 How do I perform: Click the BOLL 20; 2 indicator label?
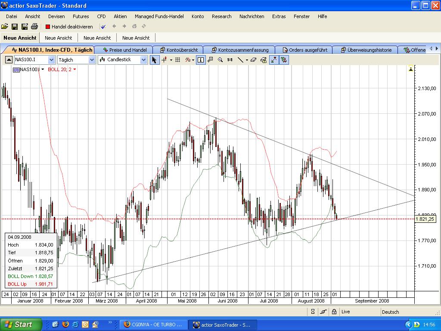click(60, 69)
